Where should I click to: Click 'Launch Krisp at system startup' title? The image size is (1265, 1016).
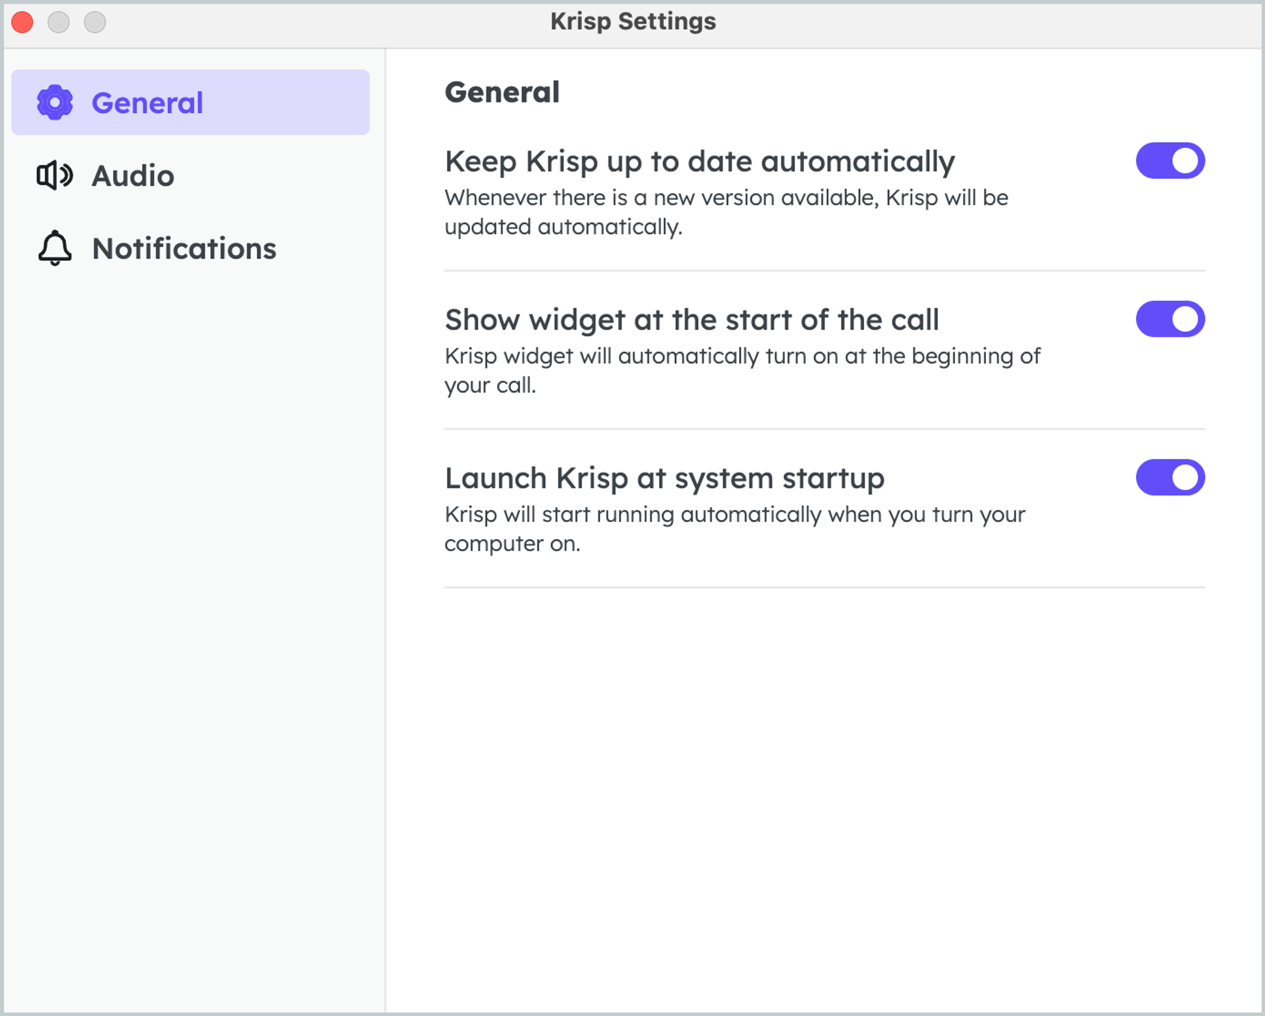665,479
